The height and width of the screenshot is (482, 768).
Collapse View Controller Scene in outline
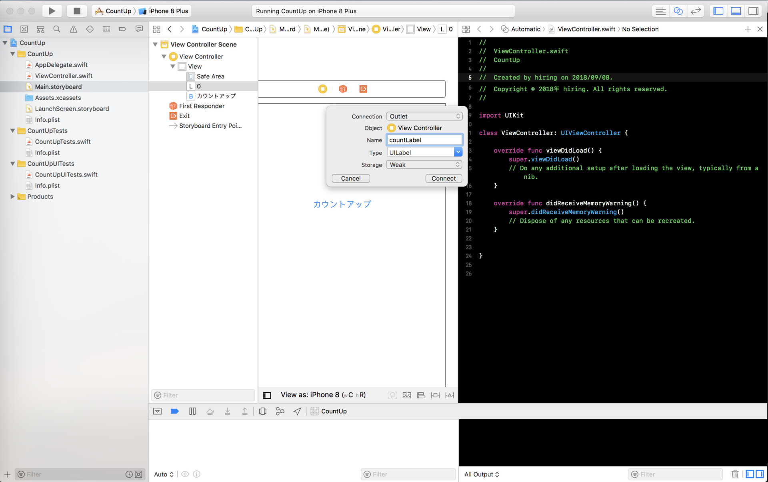(155, 44)
